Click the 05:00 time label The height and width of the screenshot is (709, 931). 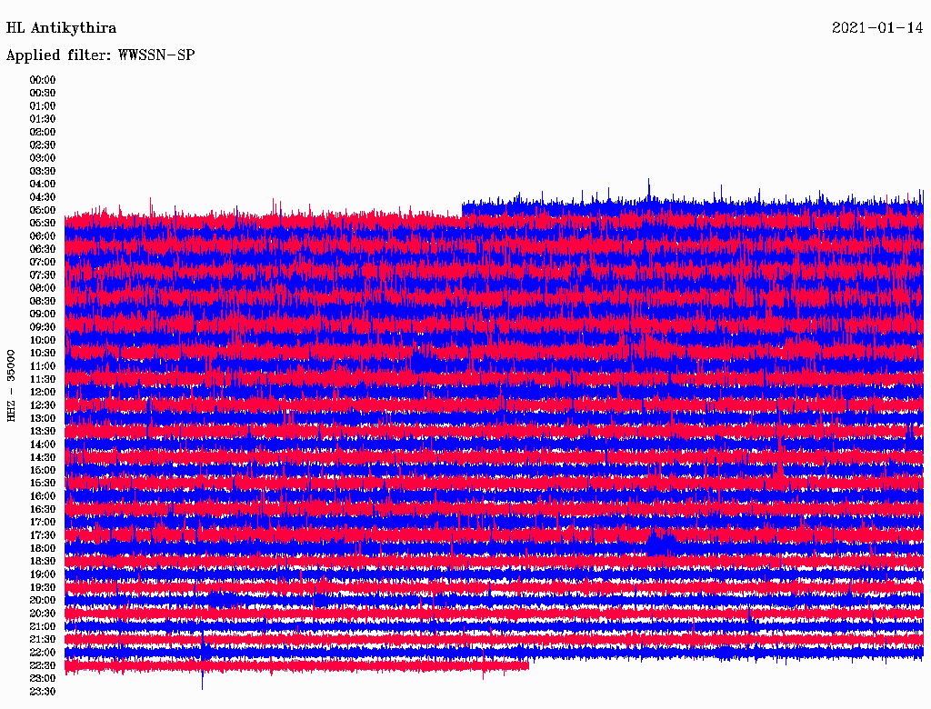pyautogui.click(x=43, y=210)
